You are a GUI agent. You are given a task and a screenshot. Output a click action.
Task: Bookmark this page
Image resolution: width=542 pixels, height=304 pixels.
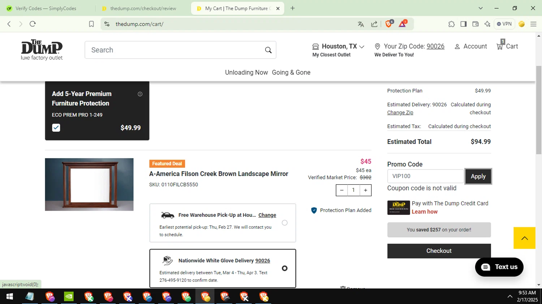click(x=91, y=24)
